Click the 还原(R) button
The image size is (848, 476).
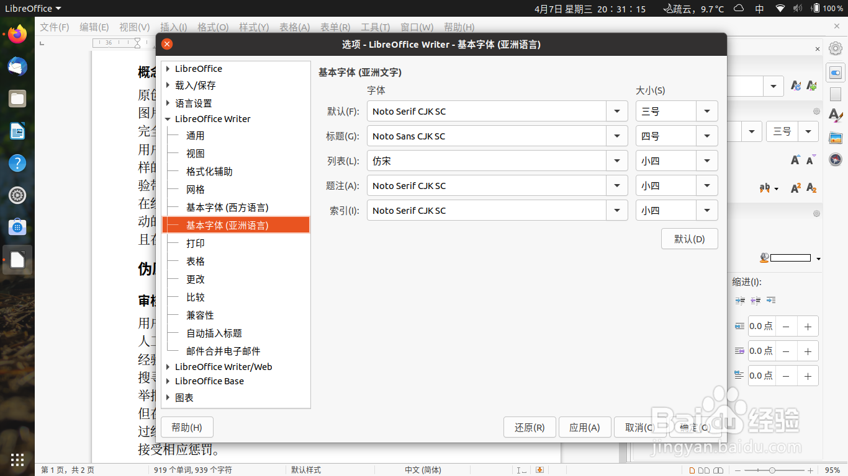tap(530, 428)
